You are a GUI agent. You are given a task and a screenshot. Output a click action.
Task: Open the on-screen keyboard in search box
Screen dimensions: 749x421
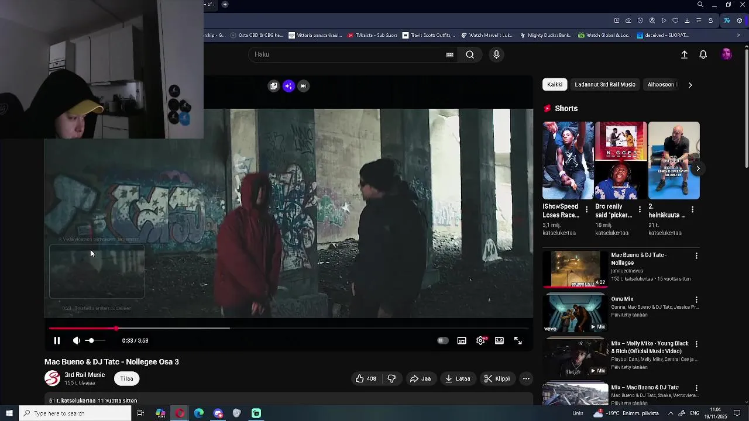tap(449, 54)
